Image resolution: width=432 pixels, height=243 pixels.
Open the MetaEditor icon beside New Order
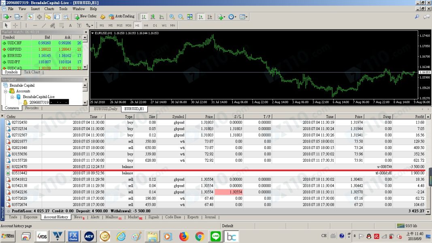103,17
